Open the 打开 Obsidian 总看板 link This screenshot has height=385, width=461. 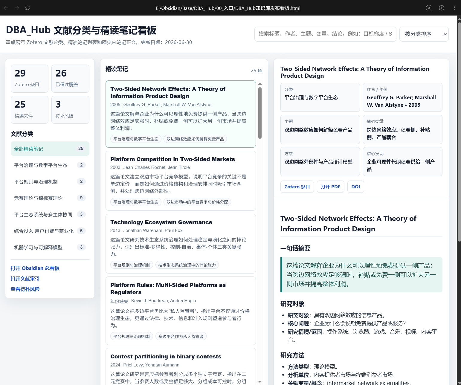(x=35, y=268)
